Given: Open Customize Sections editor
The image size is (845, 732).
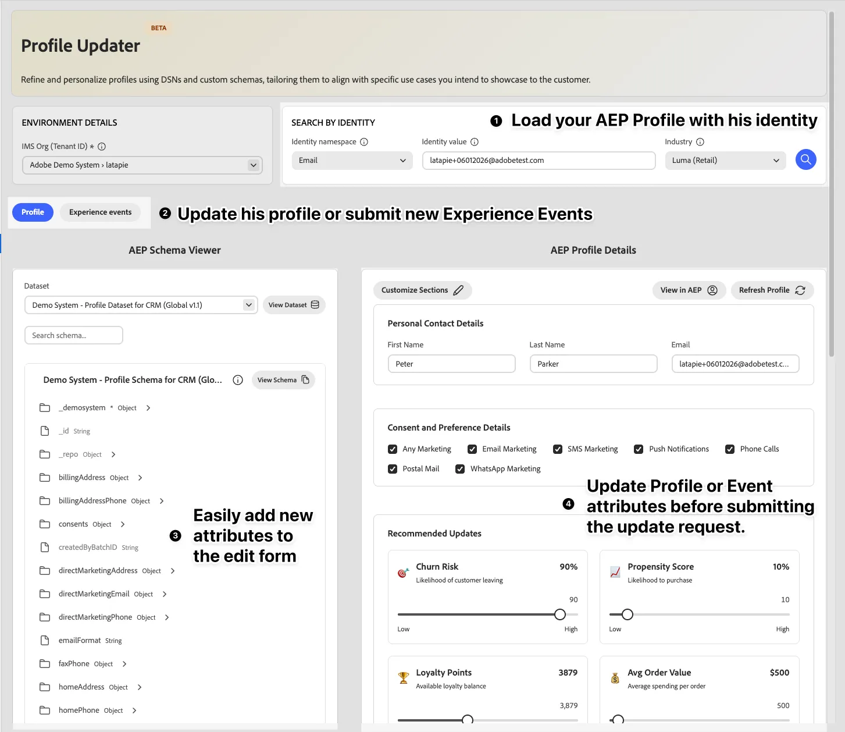Looking at the screenshot, I should pos(422,290).
